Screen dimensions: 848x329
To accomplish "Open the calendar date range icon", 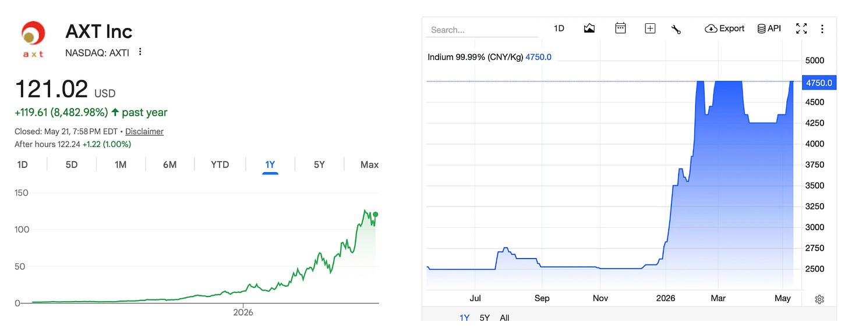I will (620, 28).
